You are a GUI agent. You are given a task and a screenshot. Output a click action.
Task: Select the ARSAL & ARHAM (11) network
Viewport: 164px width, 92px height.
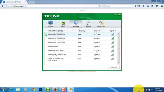(x=81, y=59)
